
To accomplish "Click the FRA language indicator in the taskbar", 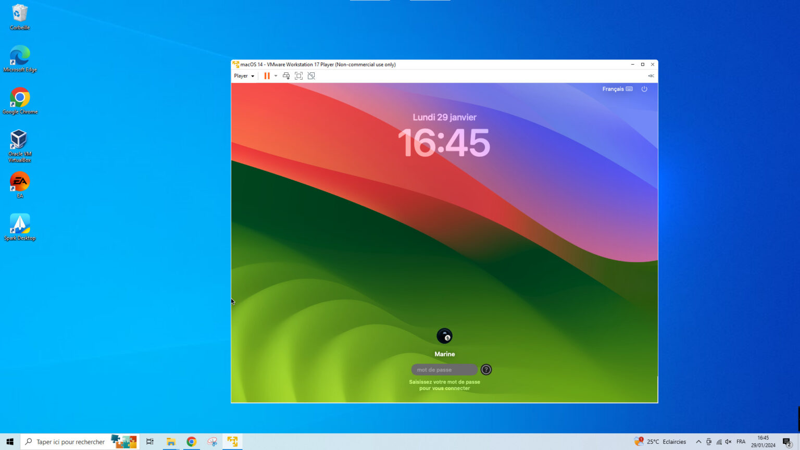I will click(741, 441).
